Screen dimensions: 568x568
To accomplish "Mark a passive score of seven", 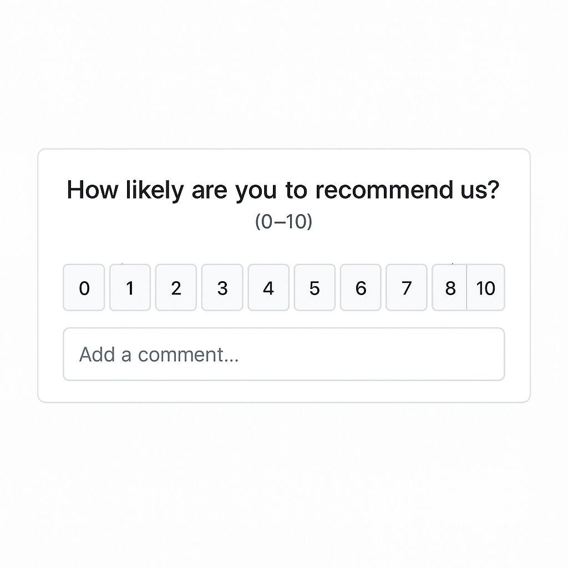I will tap(407, 287).
